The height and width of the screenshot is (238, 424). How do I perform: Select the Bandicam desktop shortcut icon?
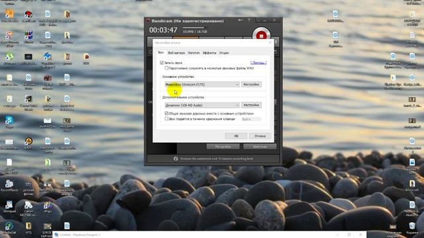[x=28, y=16]
